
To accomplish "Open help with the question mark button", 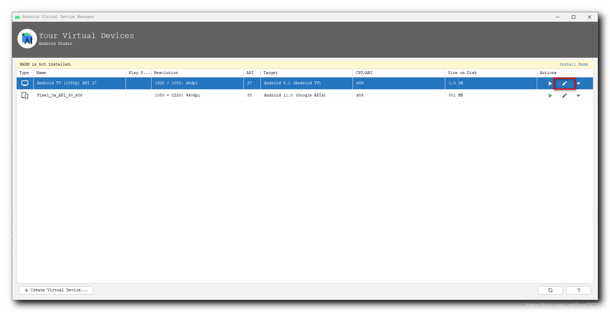I will 579,290.
